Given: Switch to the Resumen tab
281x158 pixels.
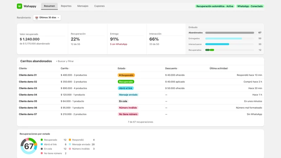Looking at the screenshot, I should coord(50,6).
